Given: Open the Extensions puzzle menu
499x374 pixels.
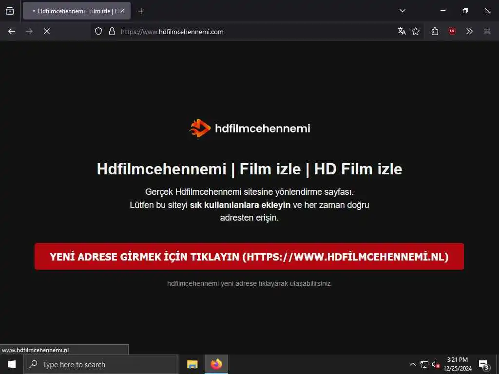Looking at the screenshot, I should tap(435, 31).
